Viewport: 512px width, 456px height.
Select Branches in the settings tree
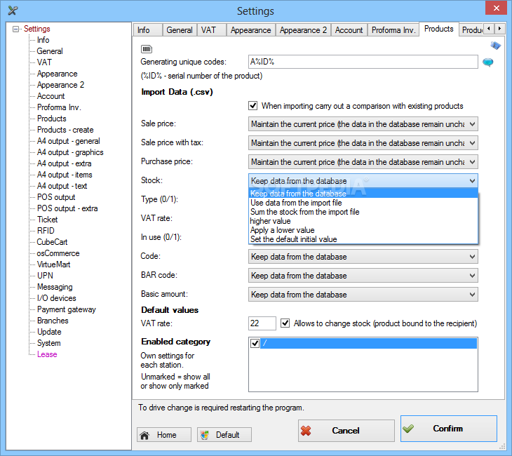[53, 321]
